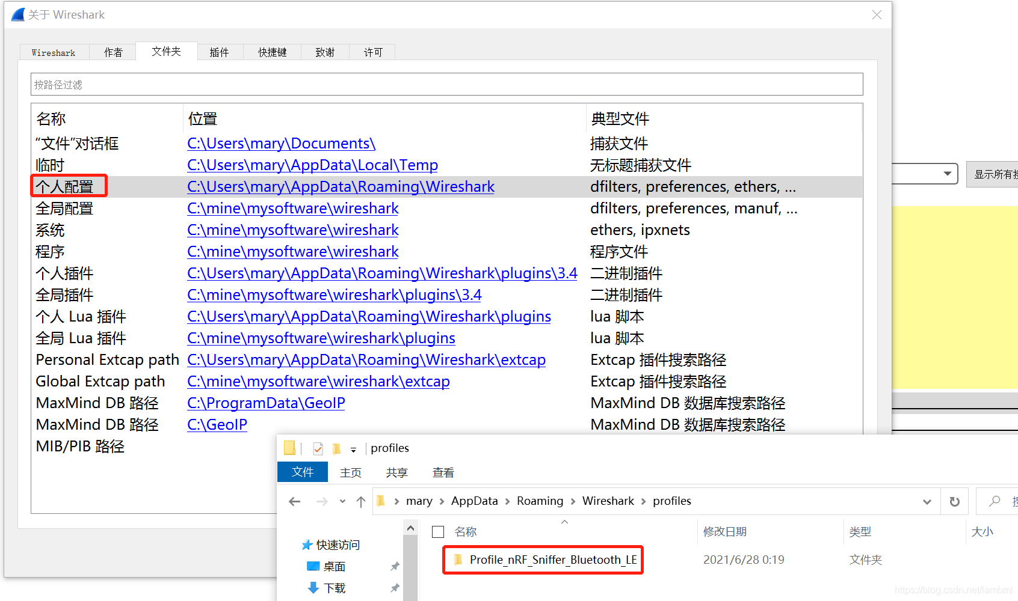Expand the quick access toolbar customize arrow

(353, 450)
